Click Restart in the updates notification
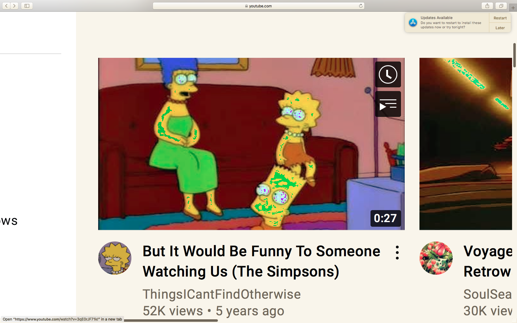The width and height of the screenshot is (517, 323). pos(500,18)
